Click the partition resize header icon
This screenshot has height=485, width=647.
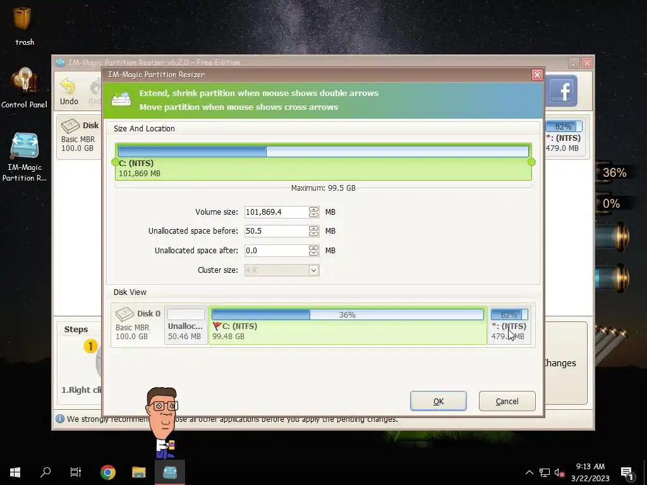point(121,99)
